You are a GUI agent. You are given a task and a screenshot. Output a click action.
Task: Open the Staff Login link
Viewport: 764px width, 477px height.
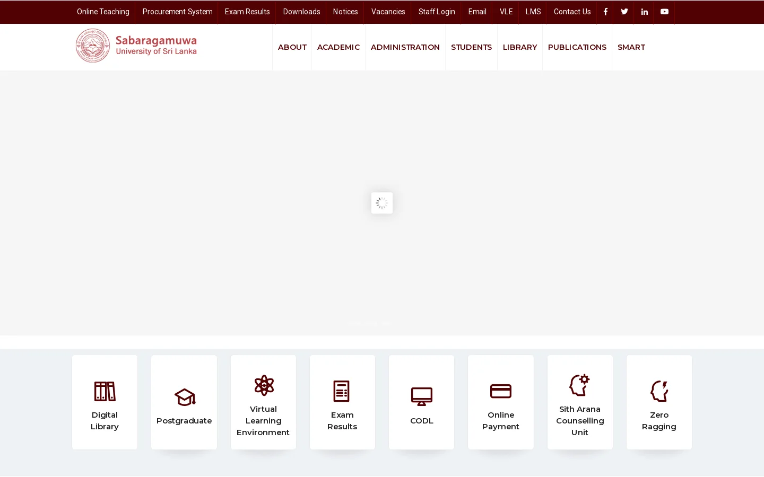tap(437, 12)
